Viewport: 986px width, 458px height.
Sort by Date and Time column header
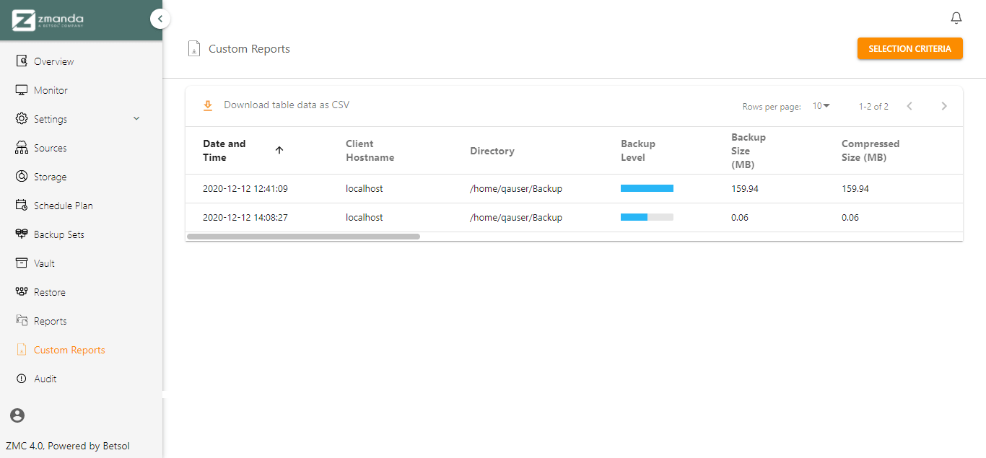224,150
